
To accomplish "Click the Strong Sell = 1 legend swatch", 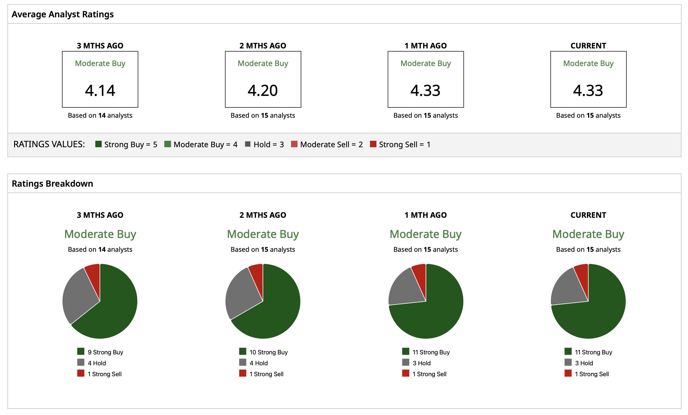I will [x=373, y=144].
